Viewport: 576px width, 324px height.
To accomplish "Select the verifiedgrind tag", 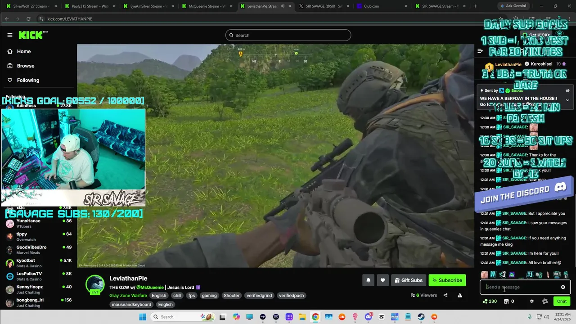I will (259, 296).
